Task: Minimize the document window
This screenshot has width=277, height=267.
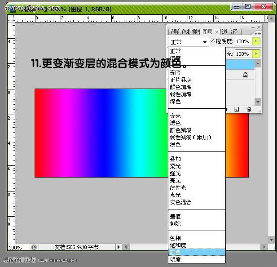Action: point(237,7)
